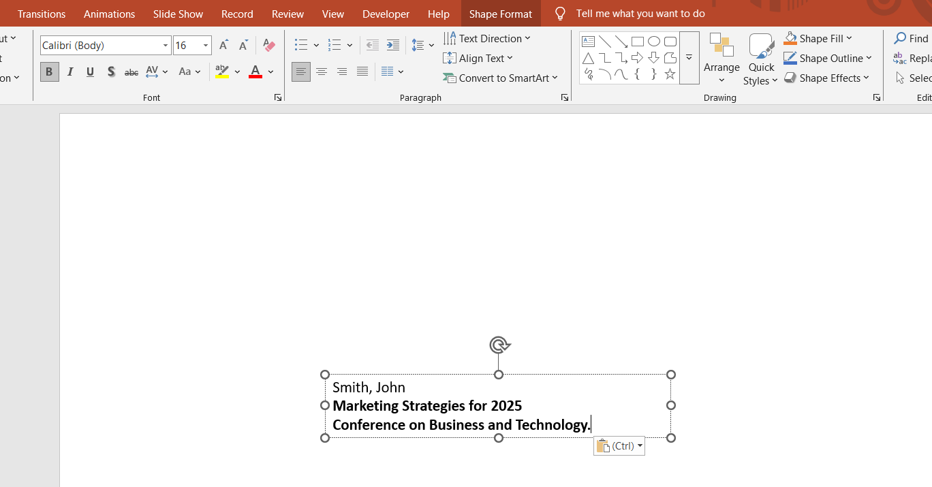Viewport: 932px width, 487px height.
Task: Apply strikethrough formatting to the text
Action: (131, 72)
